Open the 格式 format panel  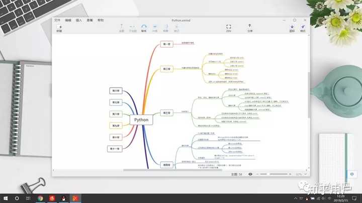303,28
